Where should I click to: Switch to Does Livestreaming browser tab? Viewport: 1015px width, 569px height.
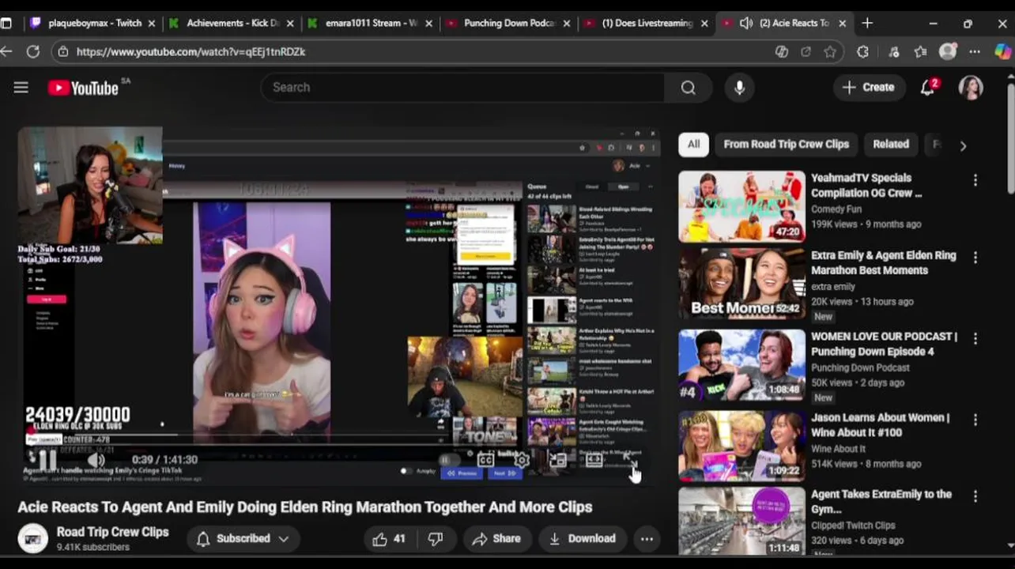(x=647, y=23)
